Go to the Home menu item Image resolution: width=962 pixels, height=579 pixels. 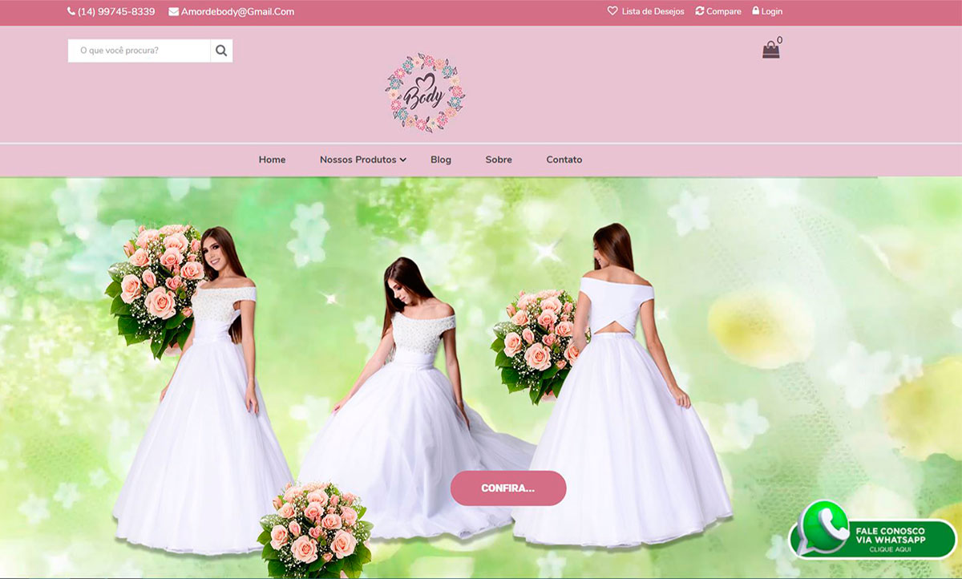[272, 160]
